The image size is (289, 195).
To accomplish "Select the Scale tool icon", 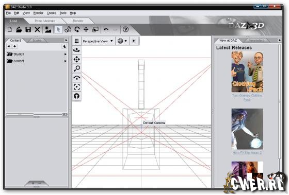I will point(95,29).
